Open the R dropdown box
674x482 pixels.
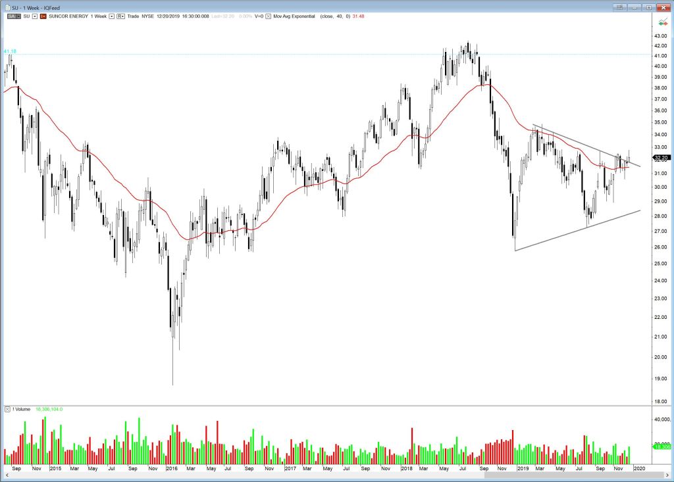click(x=122, y=16)
